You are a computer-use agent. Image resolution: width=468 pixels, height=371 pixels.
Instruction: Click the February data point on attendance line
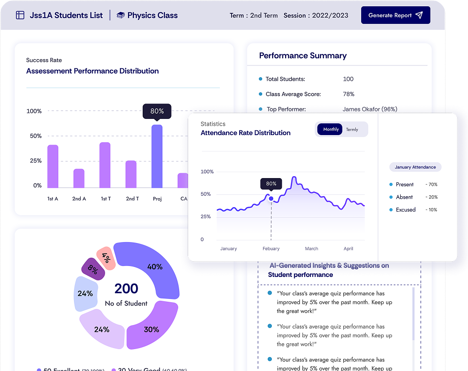click(x=271, y=198)
